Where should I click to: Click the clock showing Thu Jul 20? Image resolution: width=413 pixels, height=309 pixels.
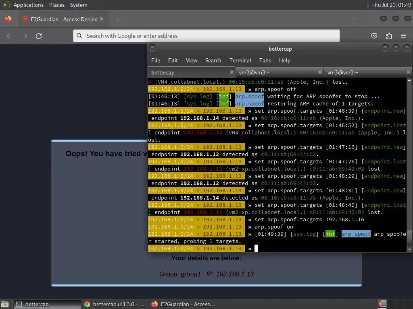[x=391, y=5]
